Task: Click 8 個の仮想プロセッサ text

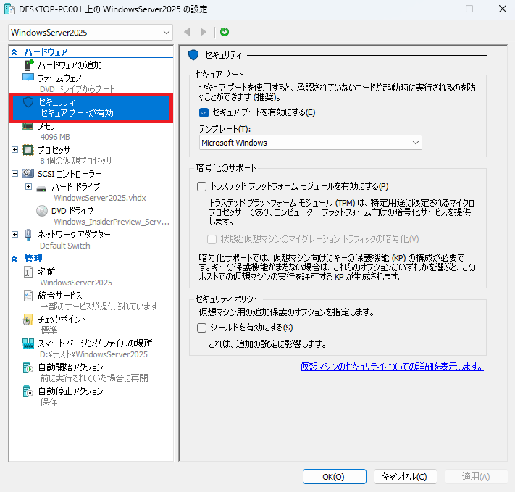Action: 76,161
